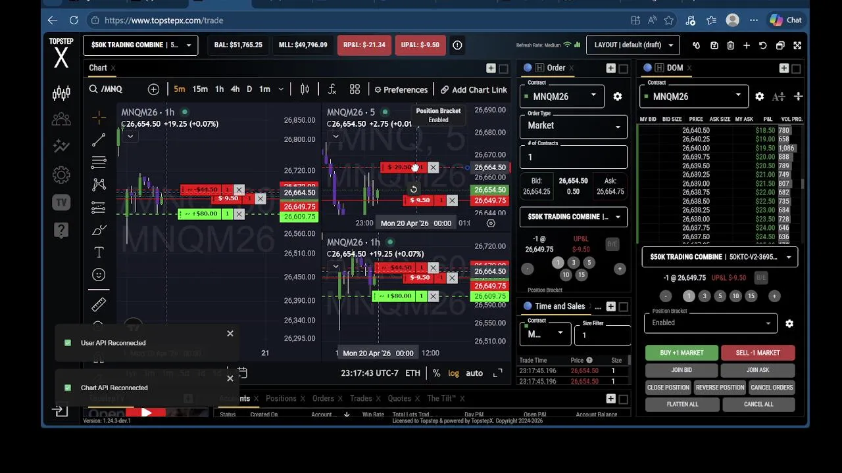The height and width of the screenshot is (473, 842).
Task: Open the community people sidebar icon
Action: (x=61, y=120)
